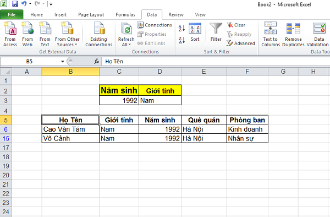Screen dimensions: 330x217
Task: Open the File tab
Action: (12, 14)
